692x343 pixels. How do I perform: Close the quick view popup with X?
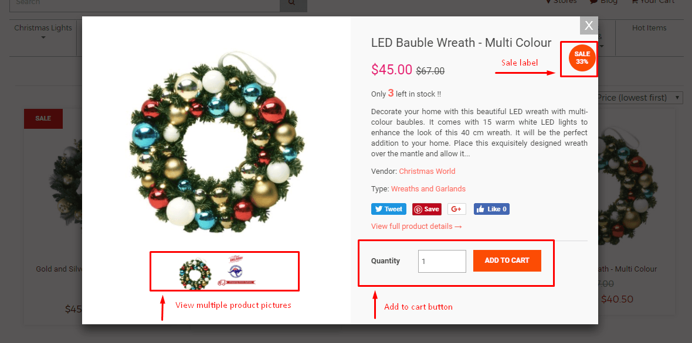[589, 26]
